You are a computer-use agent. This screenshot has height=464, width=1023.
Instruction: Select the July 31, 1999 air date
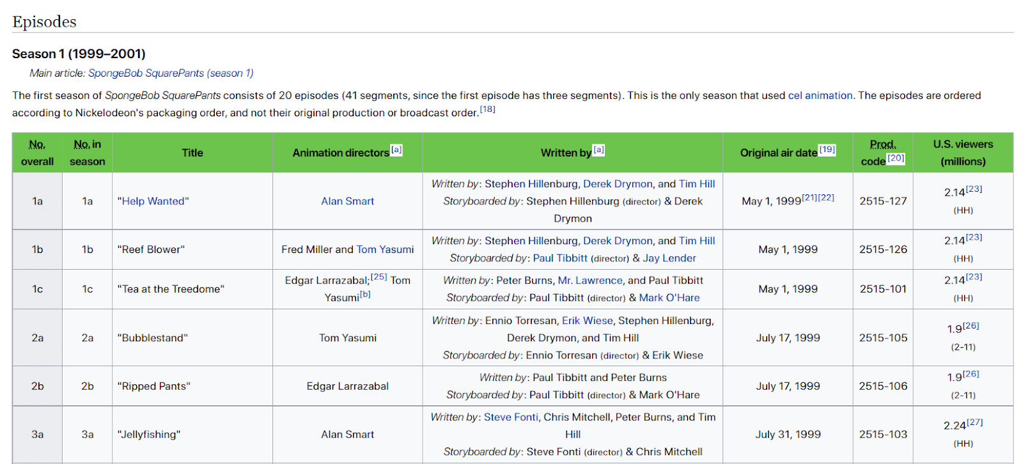click(788, 434)
